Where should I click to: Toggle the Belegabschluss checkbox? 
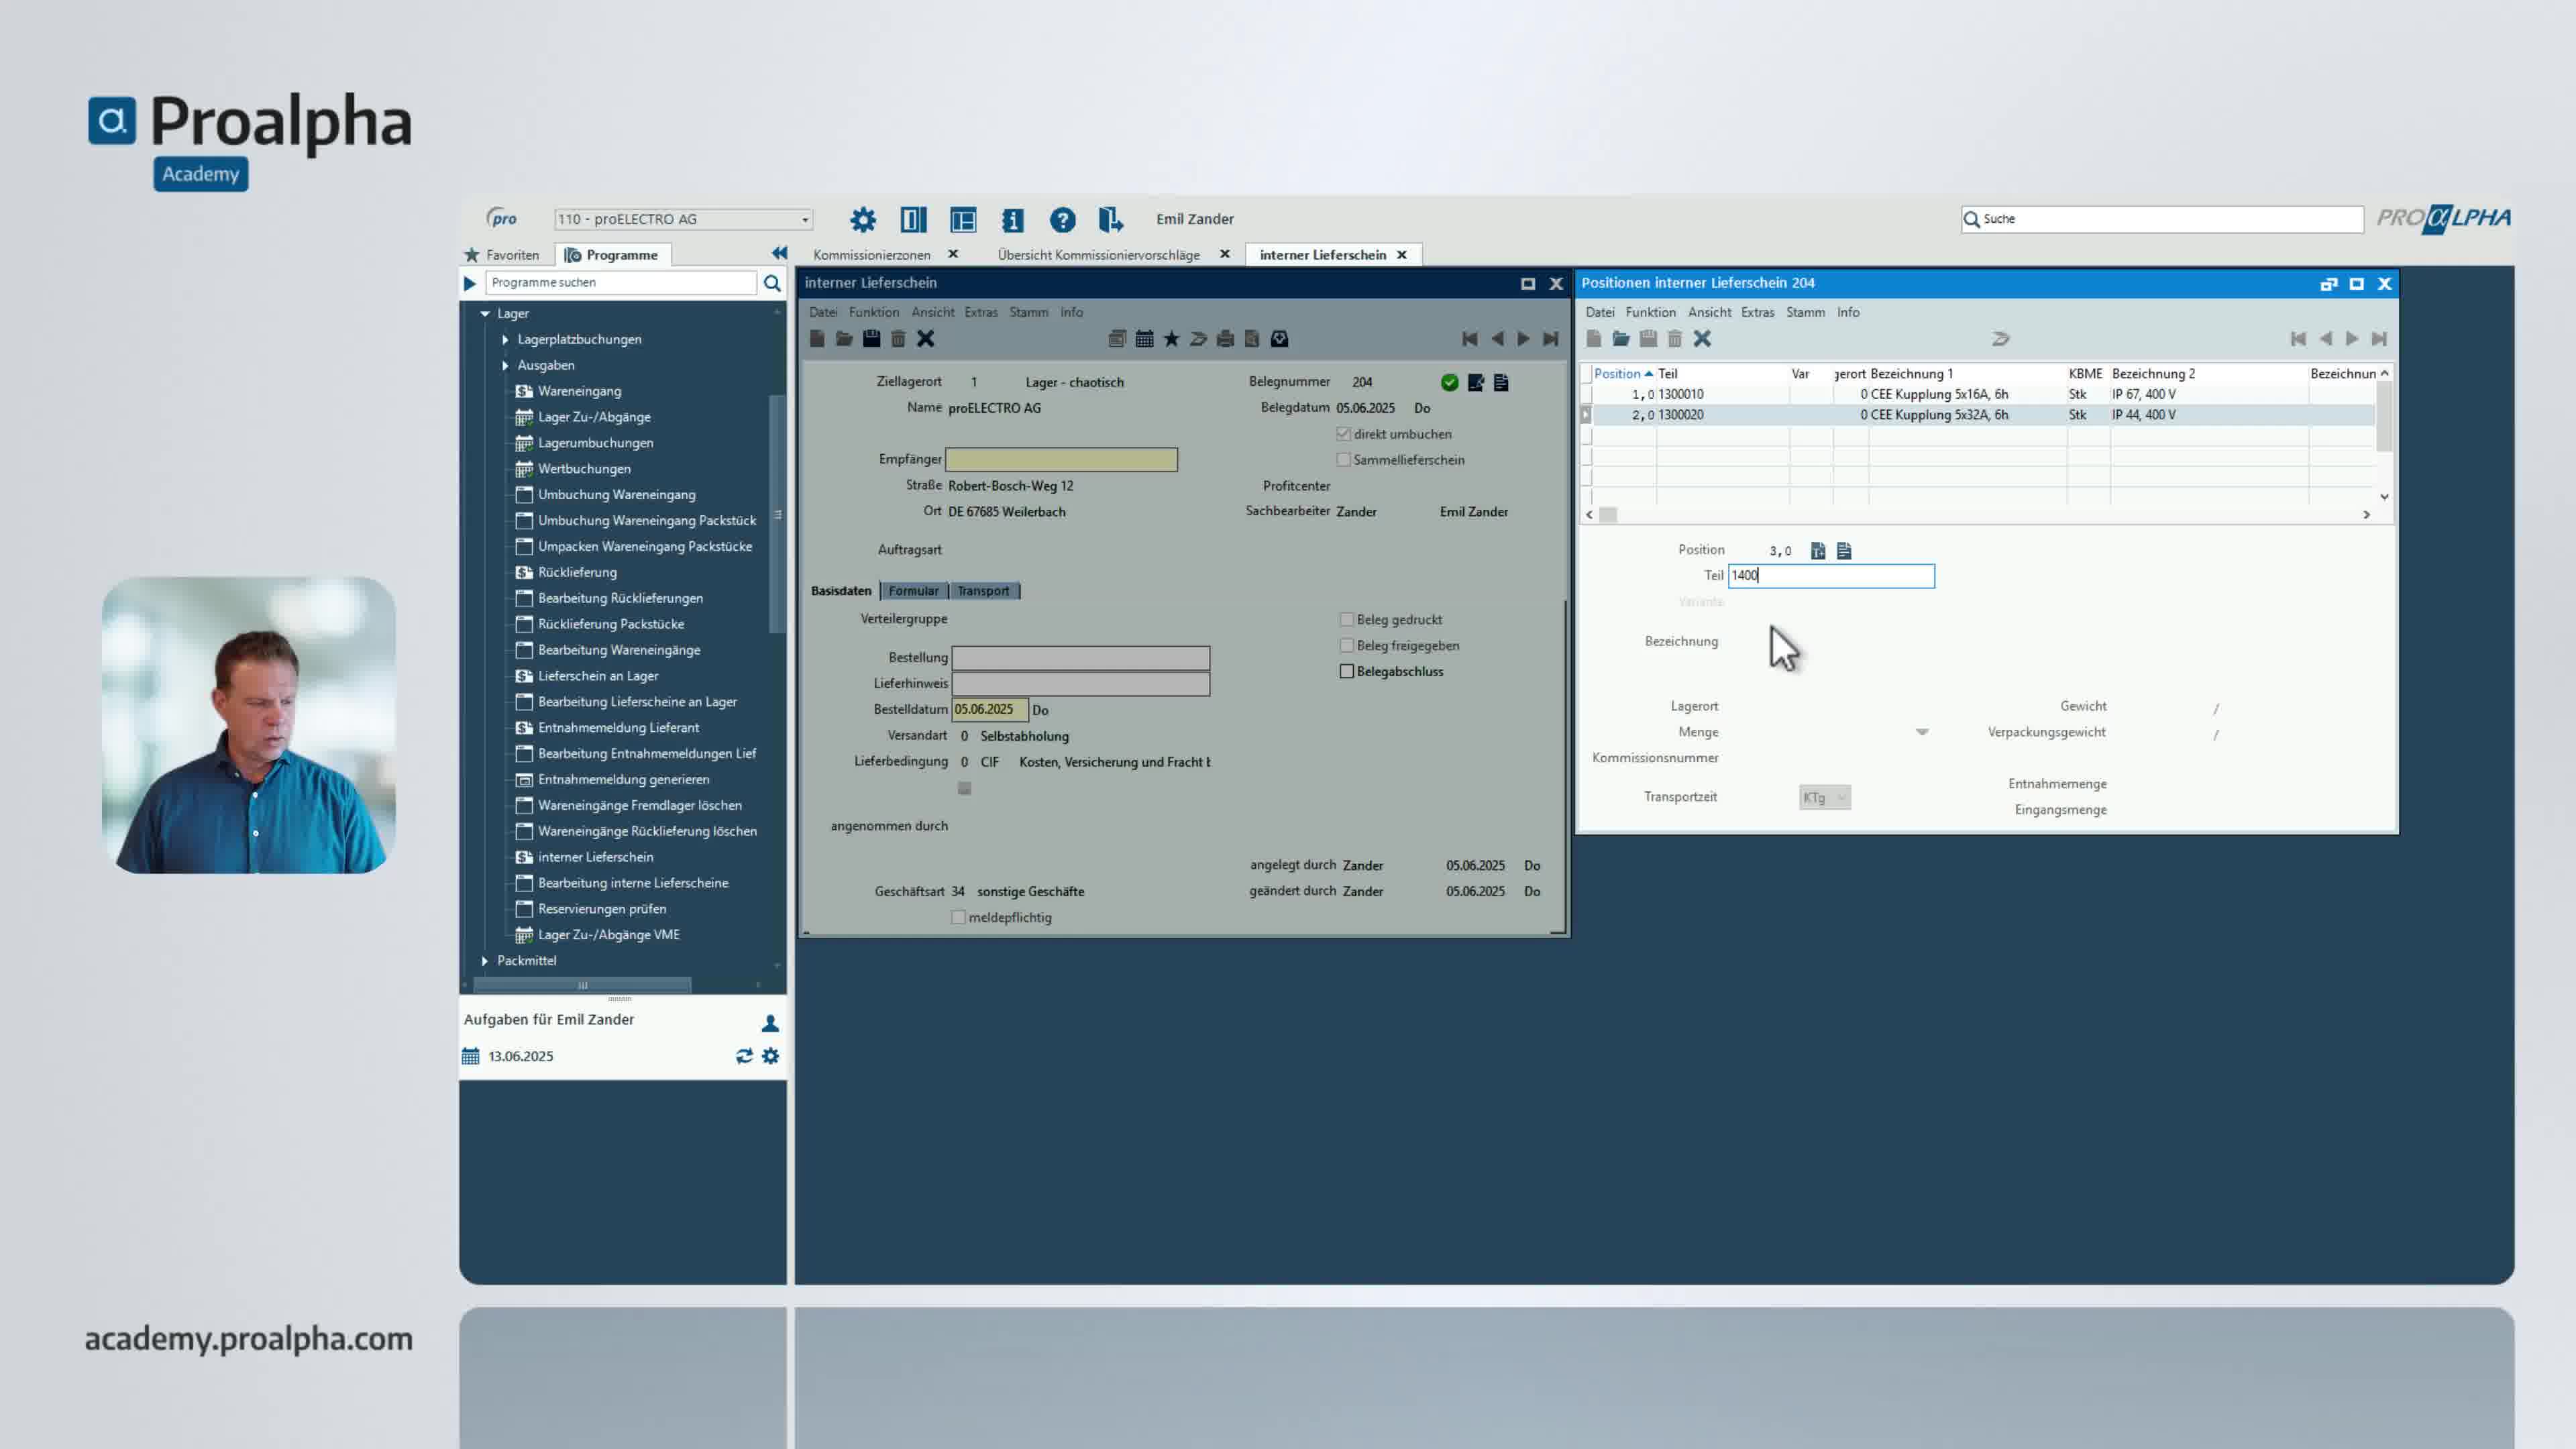pos(1347,671)
